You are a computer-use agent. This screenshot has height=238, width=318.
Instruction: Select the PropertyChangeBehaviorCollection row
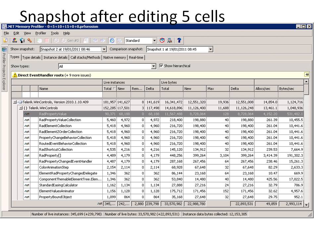163,138
